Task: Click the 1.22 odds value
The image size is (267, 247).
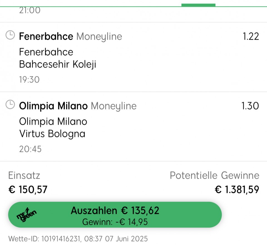Action: click(251, 36)
